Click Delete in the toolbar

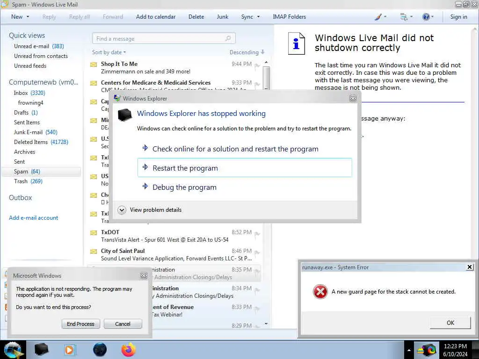click(x=196, y=17)
